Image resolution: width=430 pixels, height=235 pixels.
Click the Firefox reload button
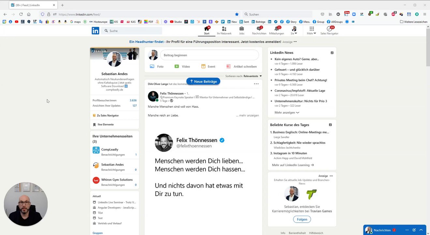click(21, 14)
